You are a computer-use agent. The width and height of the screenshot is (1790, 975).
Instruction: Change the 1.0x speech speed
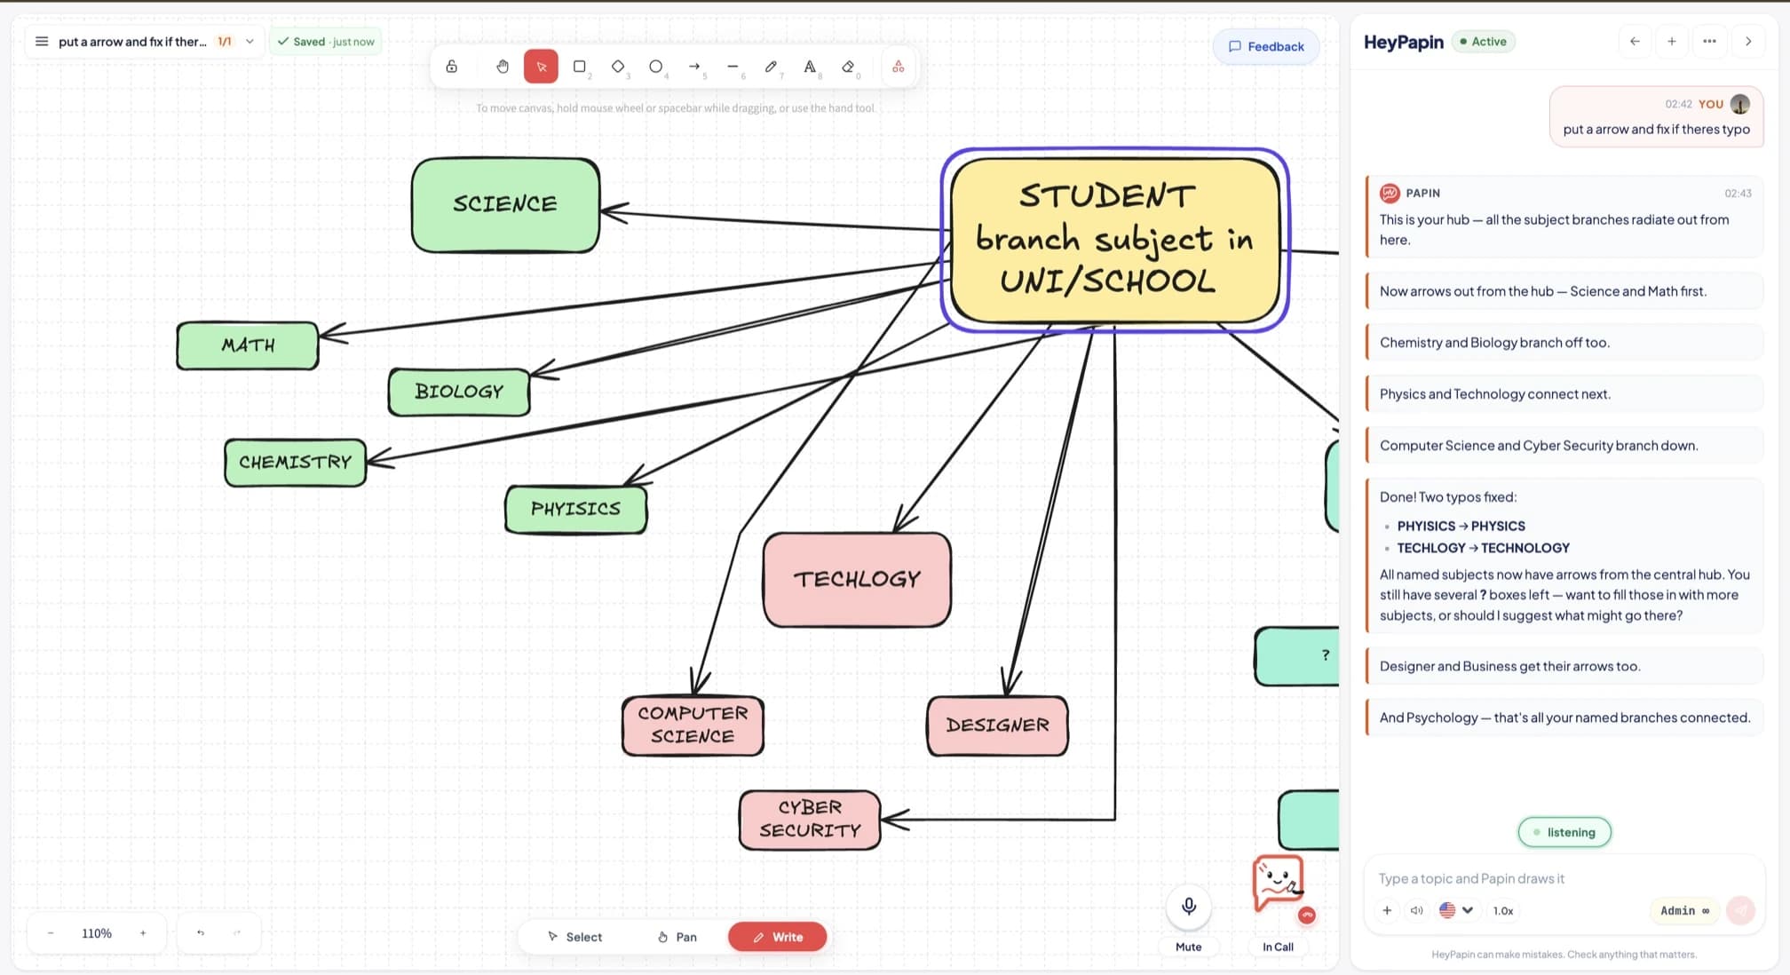(x=1502, y=910)
